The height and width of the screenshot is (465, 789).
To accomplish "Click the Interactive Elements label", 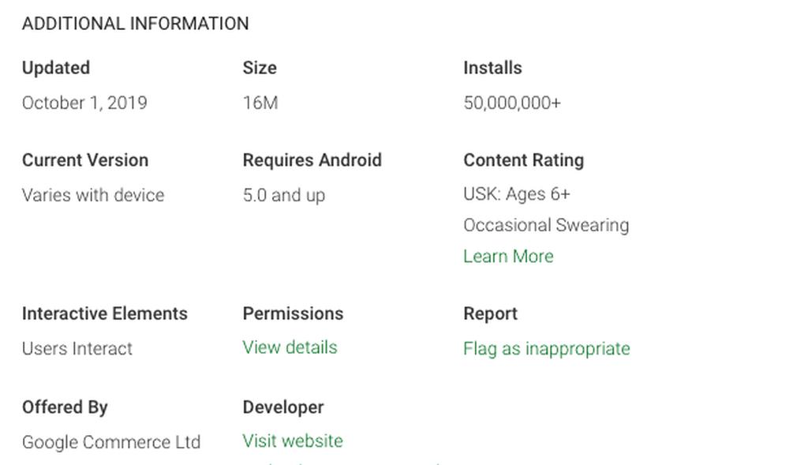I will pyautogui.click(x=105, y=313).
